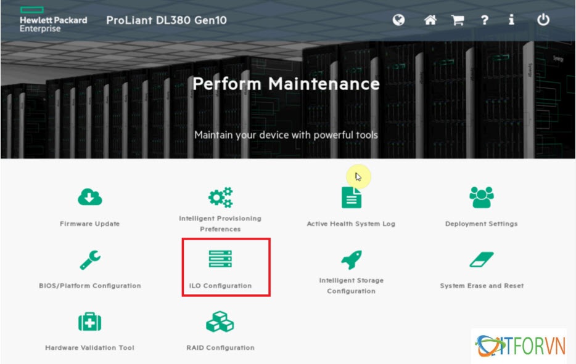Click the Hewlett Packard Enterprise logo
Image resolution: width=576 pixels, height=364 pixels.
(x=53, y=20)
